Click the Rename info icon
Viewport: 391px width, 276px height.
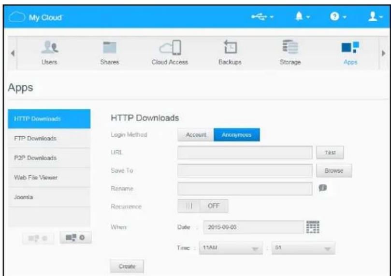(323, 188)
